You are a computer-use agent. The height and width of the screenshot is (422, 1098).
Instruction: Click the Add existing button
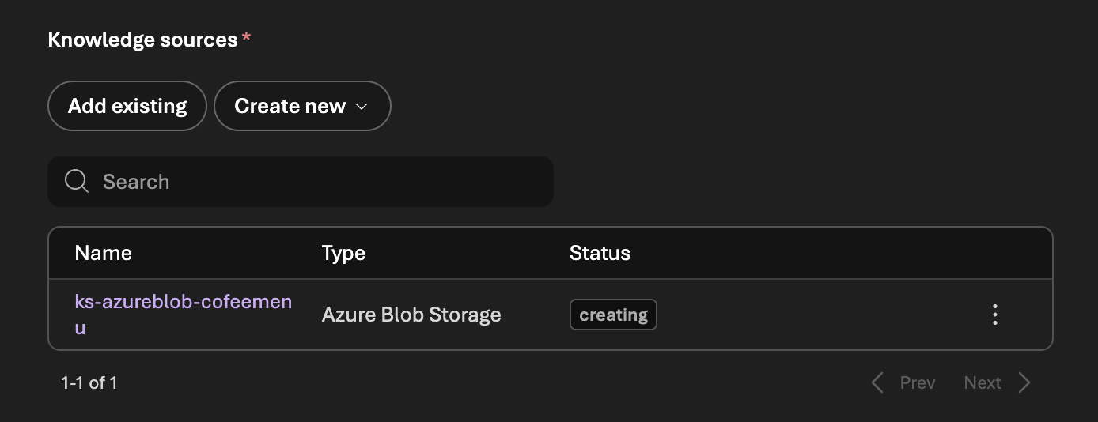point(127,106)
